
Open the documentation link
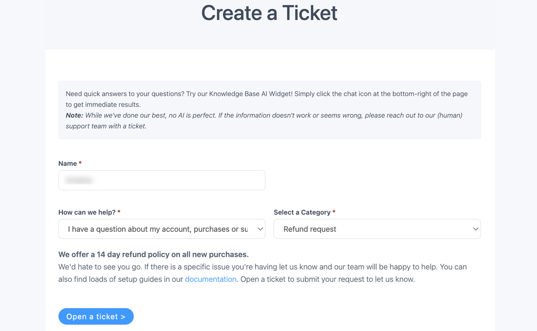coord(211,279)
